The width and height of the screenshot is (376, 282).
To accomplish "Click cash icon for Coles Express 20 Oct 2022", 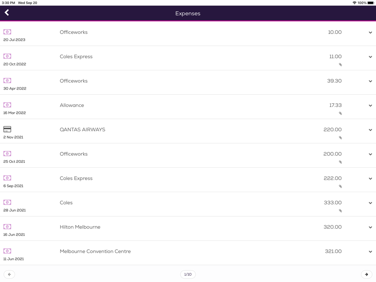I will (7, 56).
